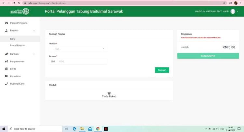
Task: Click the Jumlah label
Action: (185, 47)
